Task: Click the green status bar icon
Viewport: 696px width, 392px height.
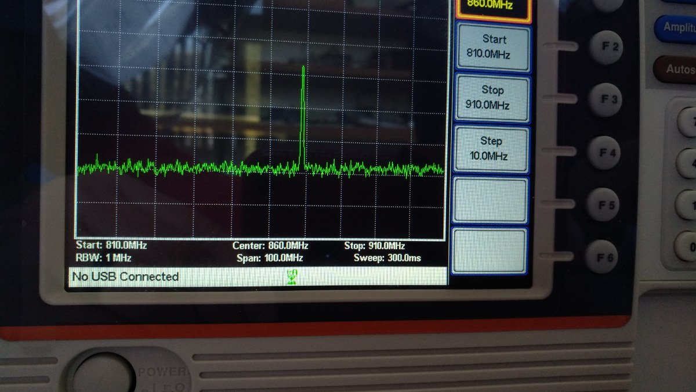Action: 292,277
